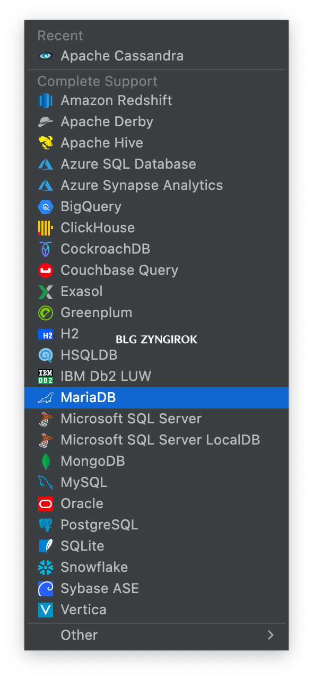Image resolution: width=313 pixels, height=679 pixels.
Task: Click the SQLite feather icon
Action: coord(46,546)
